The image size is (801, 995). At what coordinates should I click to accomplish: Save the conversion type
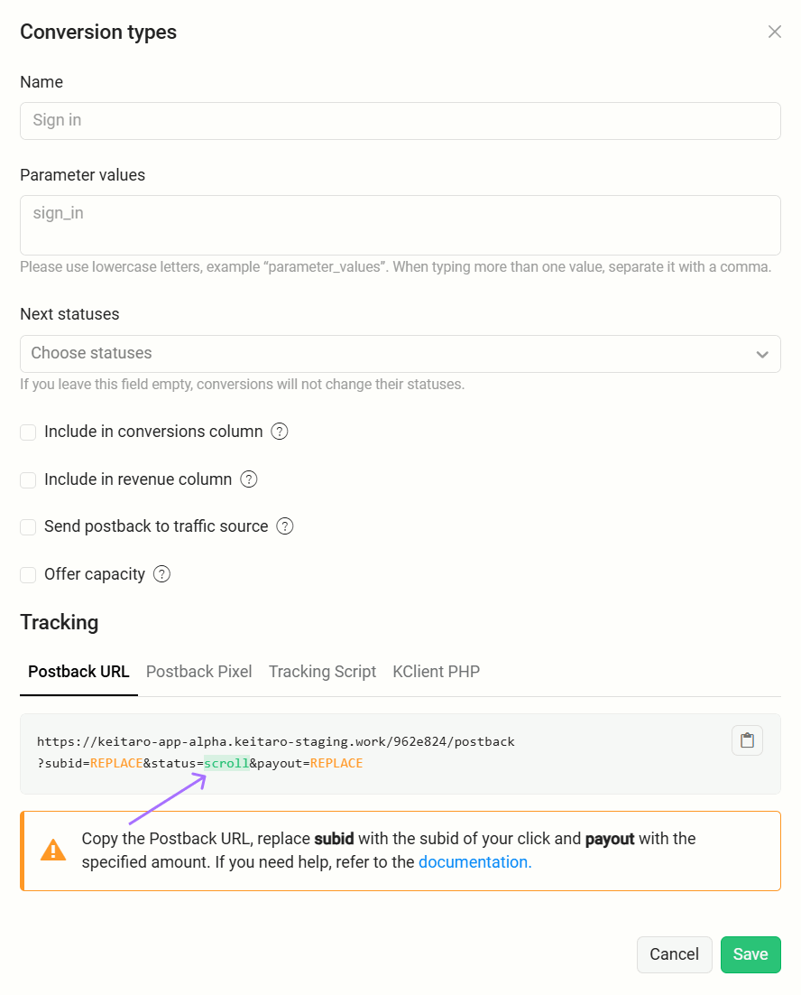click(750, 954)
